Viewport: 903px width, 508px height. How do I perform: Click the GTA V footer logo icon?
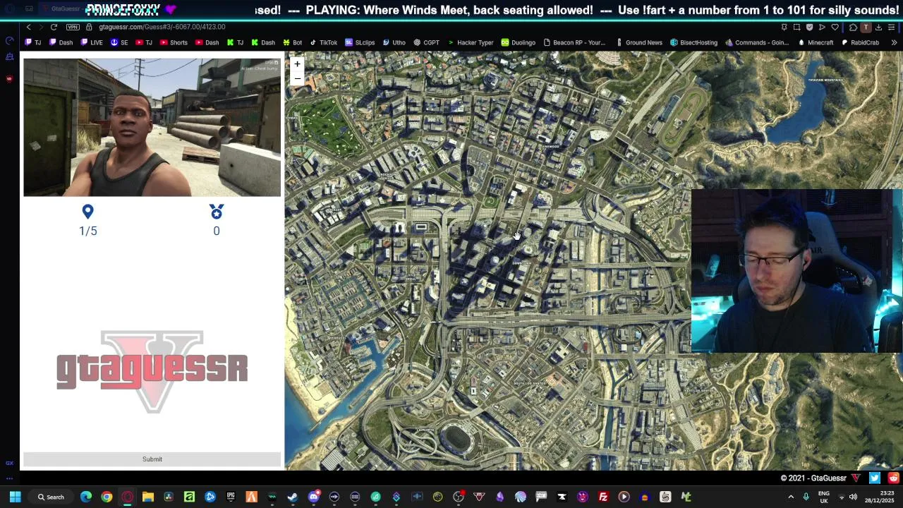coord(856,478)
